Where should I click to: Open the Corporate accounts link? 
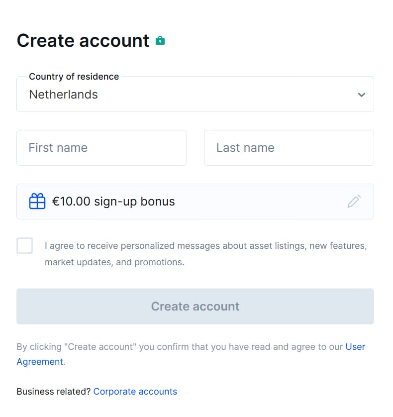(135, 392)
